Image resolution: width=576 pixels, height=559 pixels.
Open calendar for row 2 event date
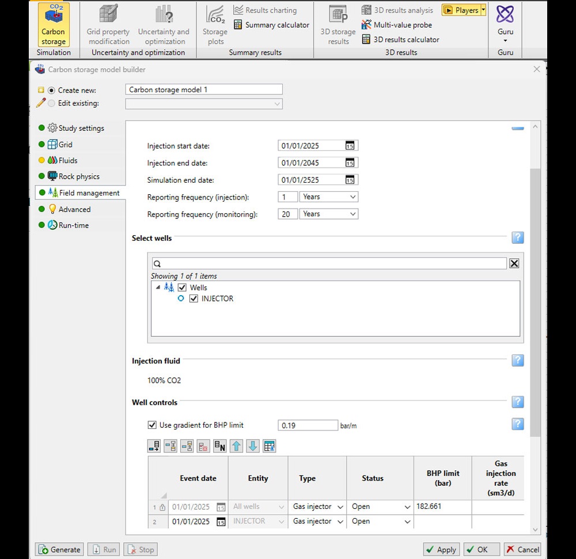click(221, 522)
